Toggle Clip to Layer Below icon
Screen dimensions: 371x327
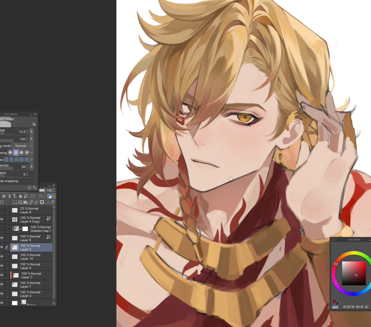pyautogui.click(x=4, y=196)
